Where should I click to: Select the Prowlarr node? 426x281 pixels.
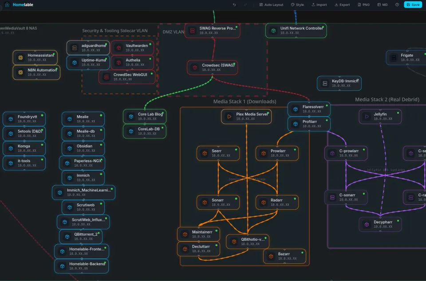click(277, 153)
